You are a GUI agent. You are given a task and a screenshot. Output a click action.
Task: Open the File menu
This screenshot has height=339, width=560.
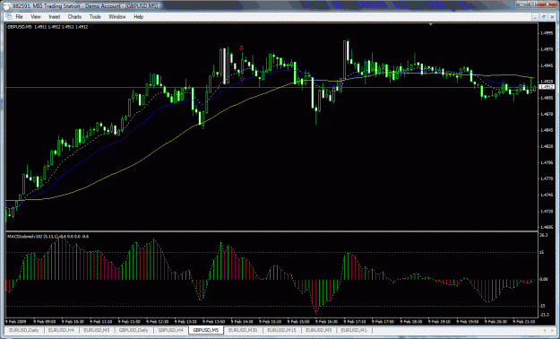point(19,17)
